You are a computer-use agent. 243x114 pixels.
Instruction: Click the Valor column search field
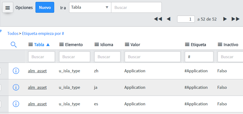(153, 57)
